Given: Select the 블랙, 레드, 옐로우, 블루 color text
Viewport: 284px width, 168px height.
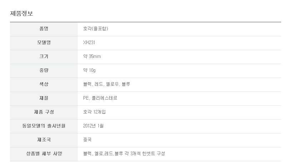Looking at the screenshot, I should [106, 84].
